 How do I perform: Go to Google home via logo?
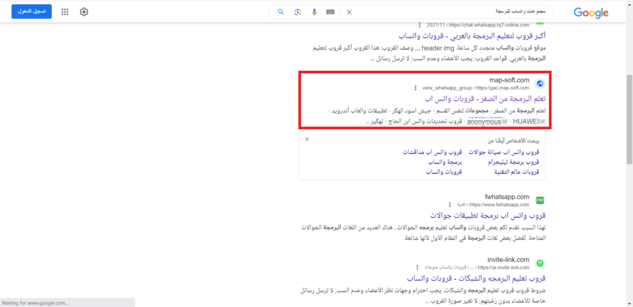591,13
